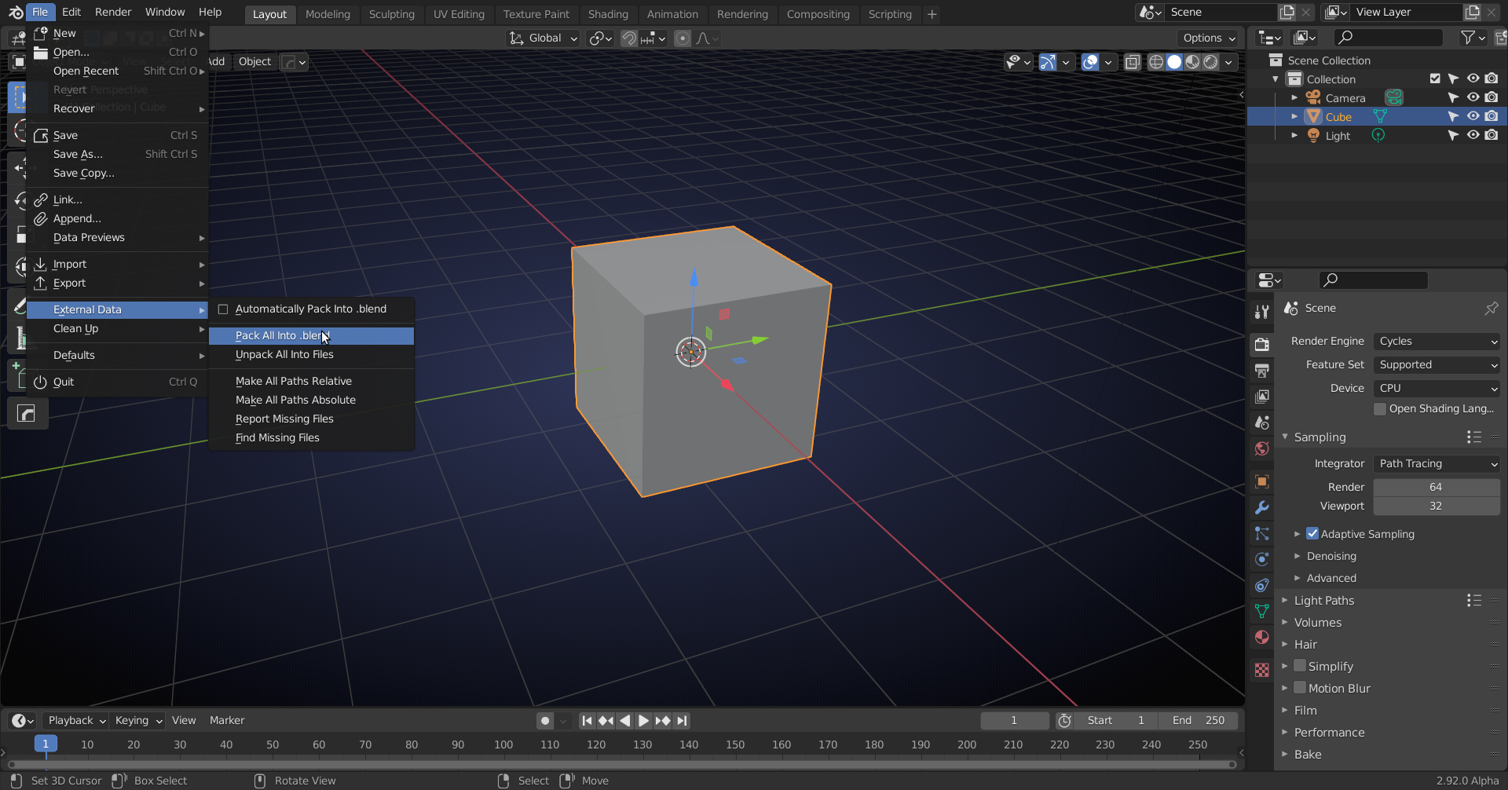Screen dimensions: 1508x790
Task: Open the World properties globe icon
Action: click(x=1262, y=448)
